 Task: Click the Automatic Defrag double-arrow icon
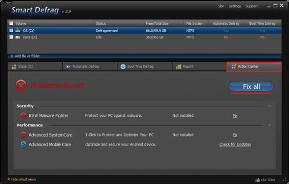pyautogui.click(x=68, y=66)
